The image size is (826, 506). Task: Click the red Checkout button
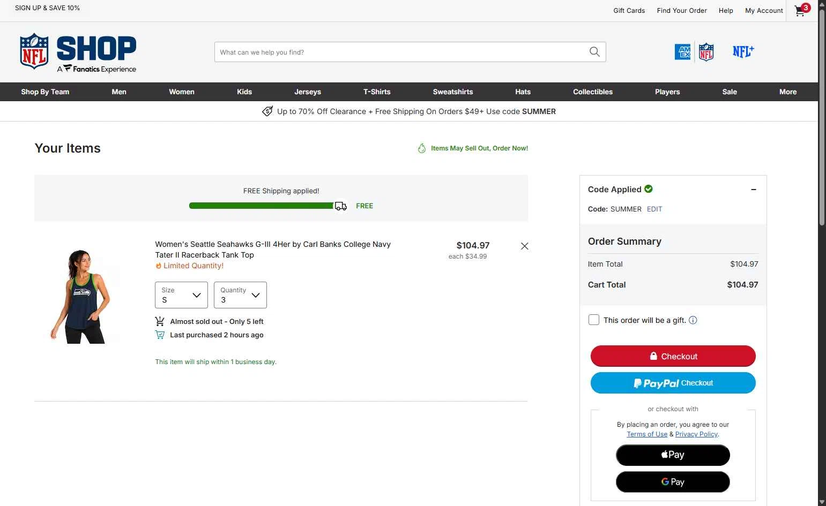tap(673, 356)
